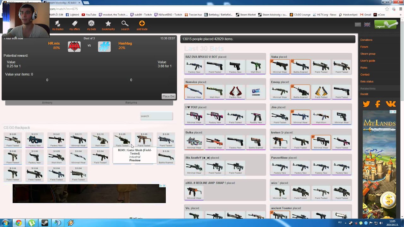Screen dimensions: 404x227
Task: Select the $0.05 Well-Worn backpack item
Action: coord(56,157)
